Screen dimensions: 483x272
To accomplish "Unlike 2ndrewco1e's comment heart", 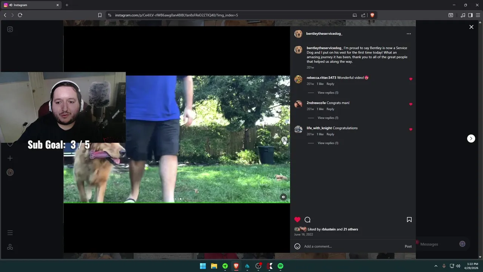I will tap(411, 104).
